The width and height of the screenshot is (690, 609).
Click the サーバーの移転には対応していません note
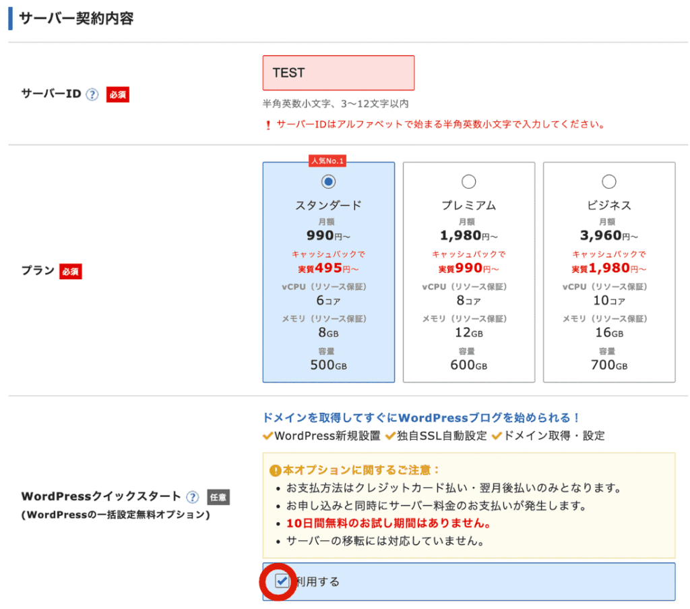(385, 541)
